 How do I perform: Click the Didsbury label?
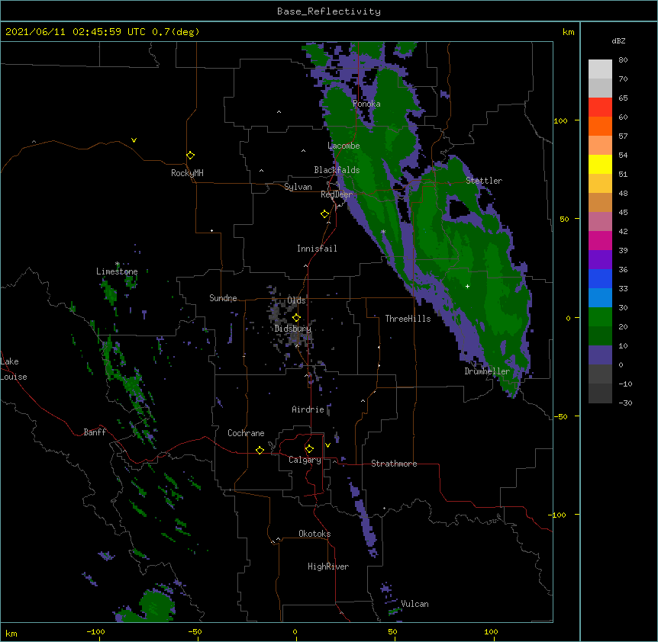coord(293,329)
